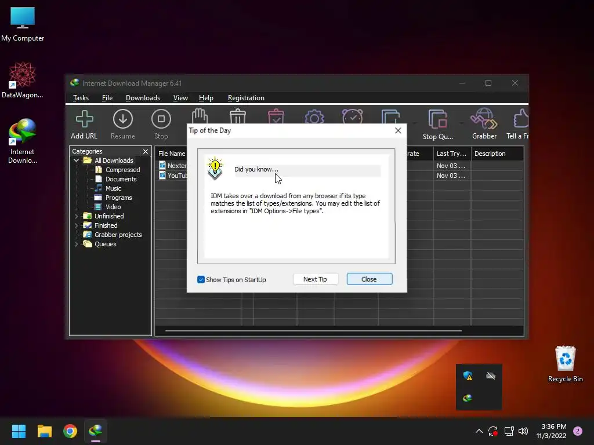Open the Help menu
594x445 pixels.
[206, 98]
